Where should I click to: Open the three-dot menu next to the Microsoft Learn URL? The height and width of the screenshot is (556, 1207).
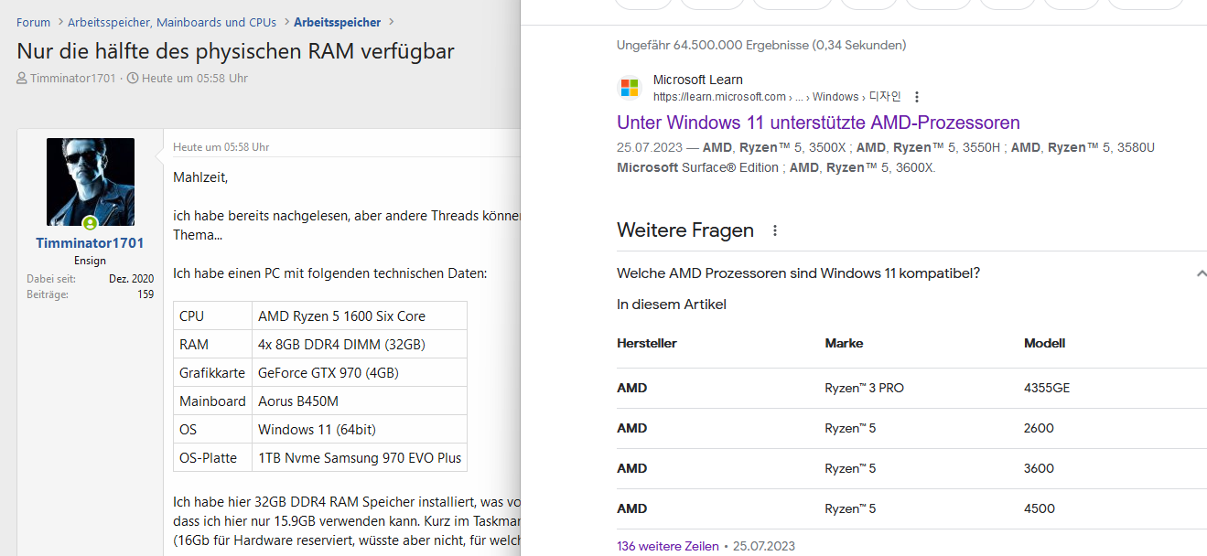click(917, 97)
